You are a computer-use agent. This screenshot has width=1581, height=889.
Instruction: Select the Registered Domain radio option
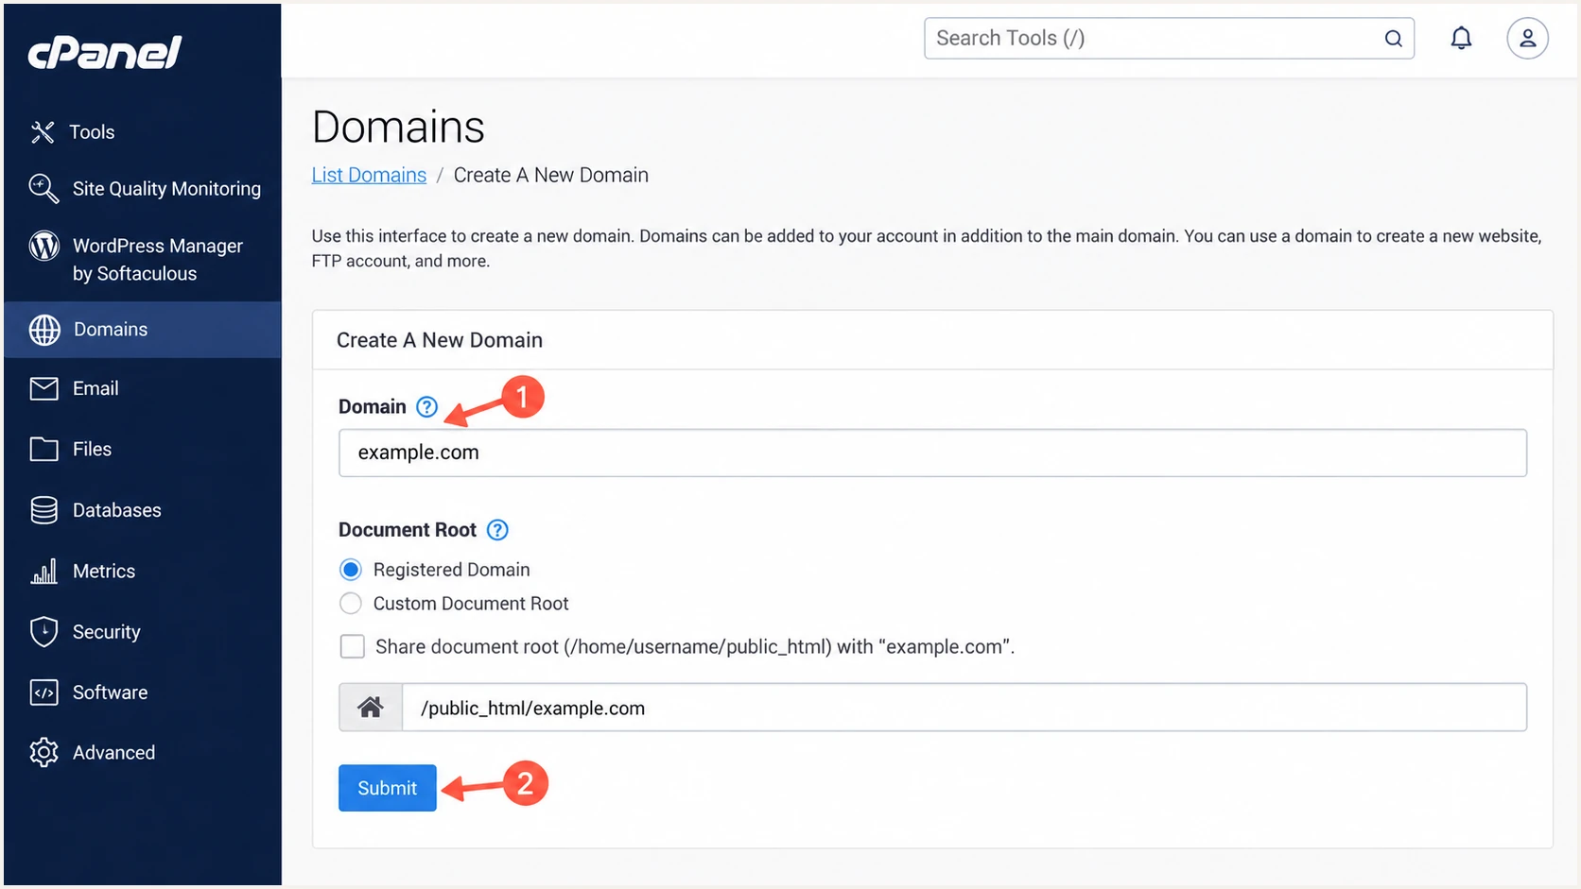[x=351, y=570]
